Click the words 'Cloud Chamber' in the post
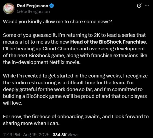153x138 pixels. (x=60, y=49)
